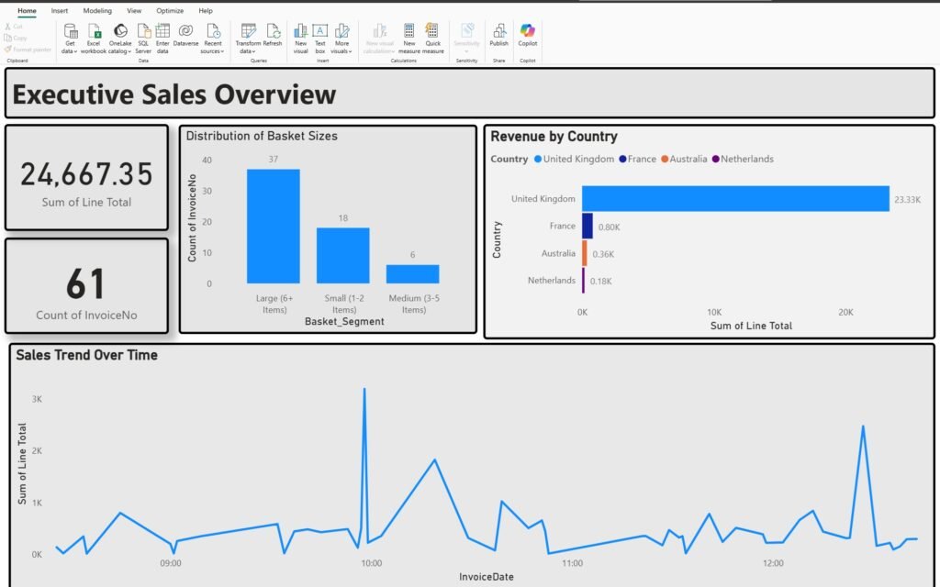Viewport: 940px width, 587px height.
Task: Select the Large basket segment bar
Action: tap(273, 226)
